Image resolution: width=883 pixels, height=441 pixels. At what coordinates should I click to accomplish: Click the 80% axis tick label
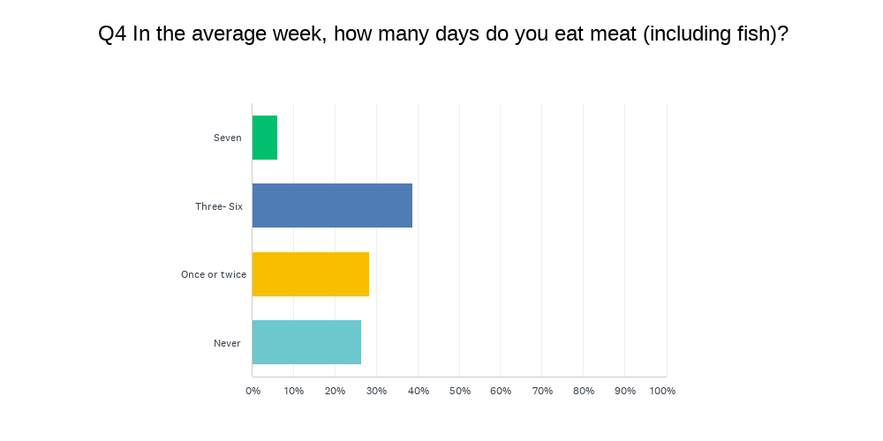pyautogui.click(x=584, y=391)
